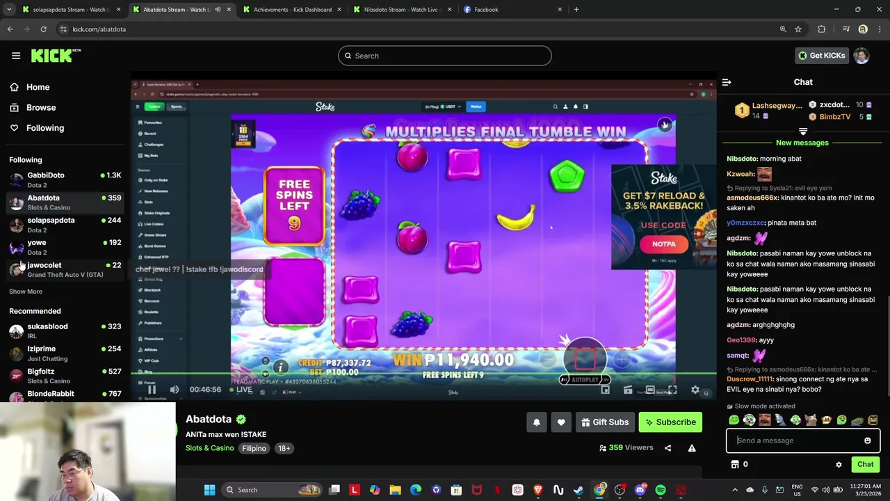Screen dimensions: 890x501
Task: Expand the Following list with Show More
Action: 26,292
